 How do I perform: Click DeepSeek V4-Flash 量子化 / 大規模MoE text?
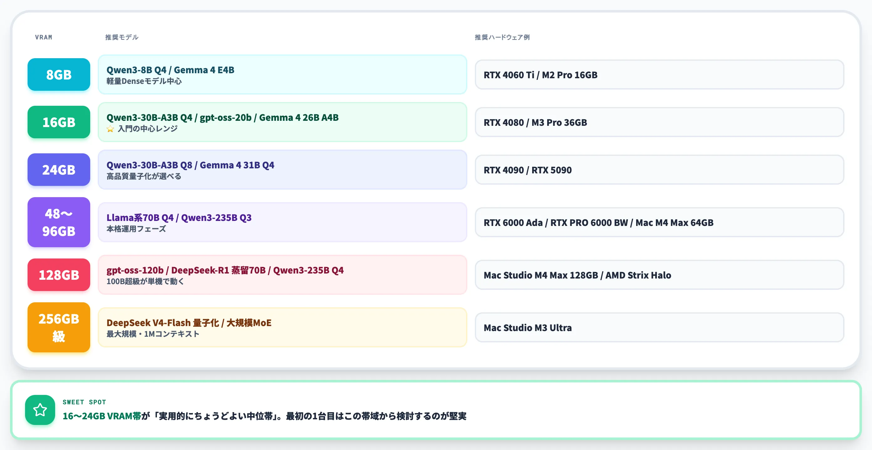tap(189, 323)
